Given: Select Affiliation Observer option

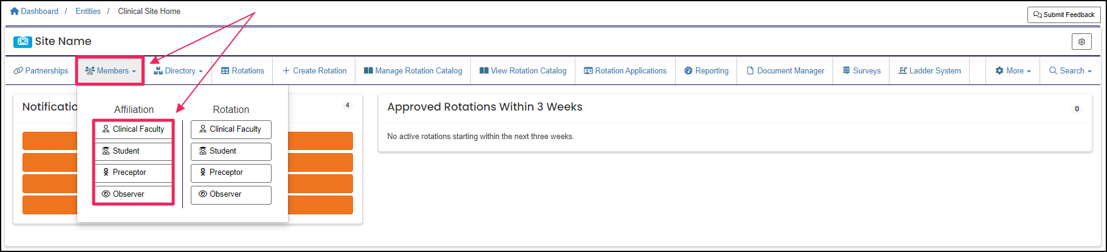Looking at the screenshot, I should pyautogui.click(x=134, y=194).
